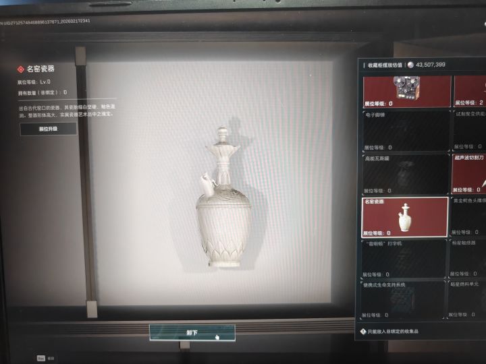Screen dimensions: 486x364
Task: Select the 恒星敏感器 collectible slot
Action: click(x=467, y=258)
